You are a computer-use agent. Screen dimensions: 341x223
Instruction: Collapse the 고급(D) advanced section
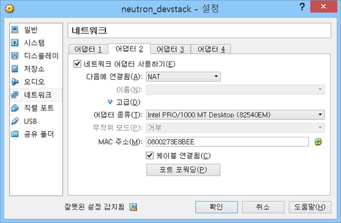(x=110, y=102)
